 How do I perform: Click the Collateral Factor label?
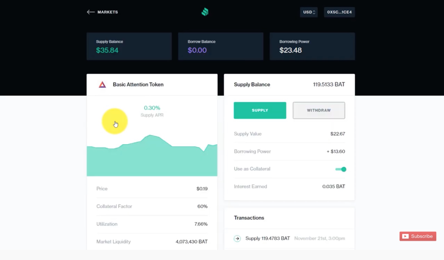[114, 206]
